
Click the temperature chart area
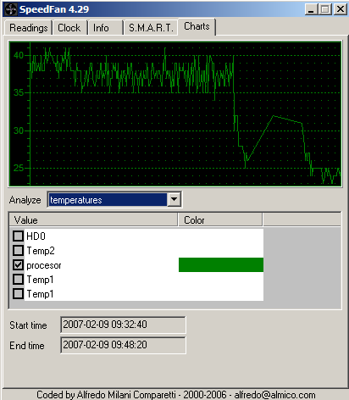[x=175, y=114]
